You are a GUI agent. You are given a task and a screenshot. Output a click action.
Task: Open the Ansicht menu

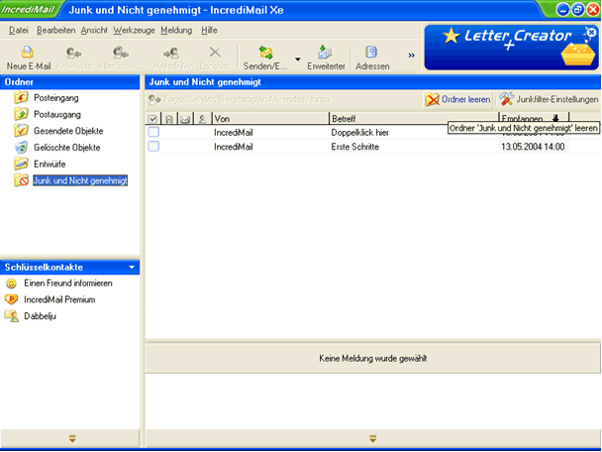[94, 30]
